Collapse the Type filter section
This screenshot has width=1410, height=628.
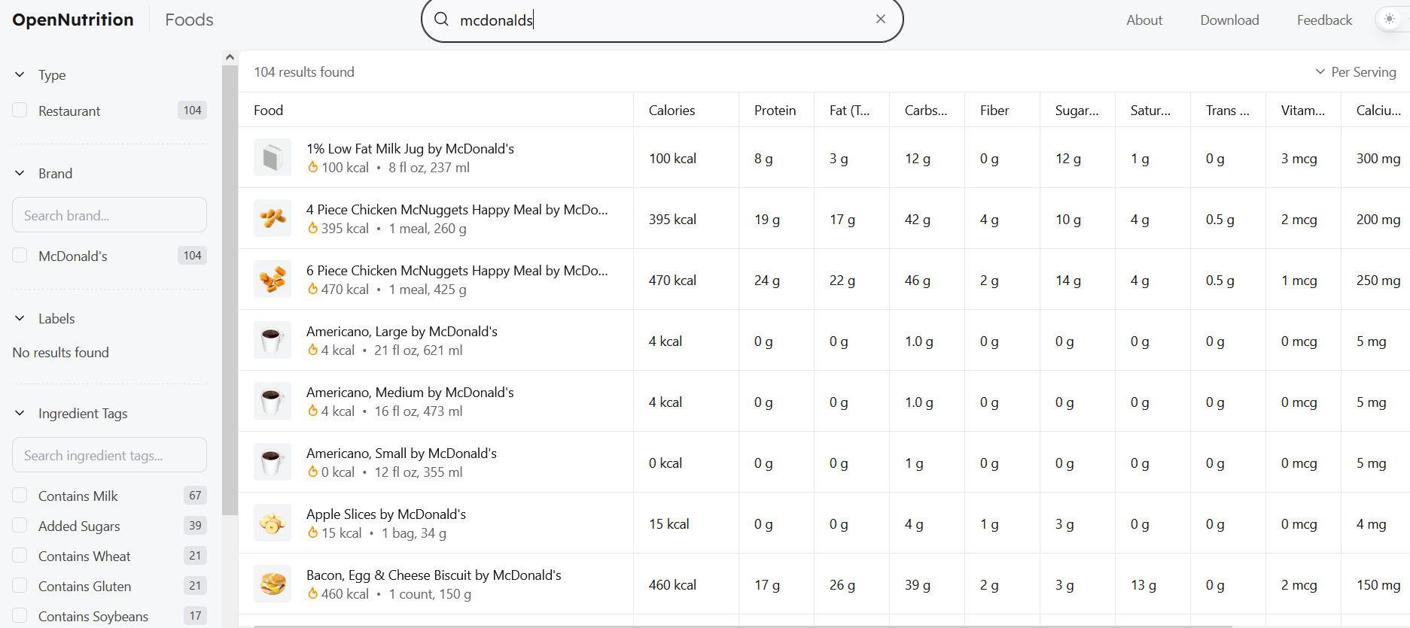pos(20,74)
